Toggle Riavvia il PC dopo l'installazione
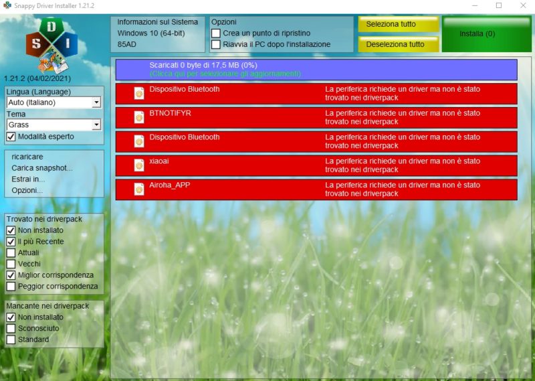535x381 pixels. [x=216, y=44]
